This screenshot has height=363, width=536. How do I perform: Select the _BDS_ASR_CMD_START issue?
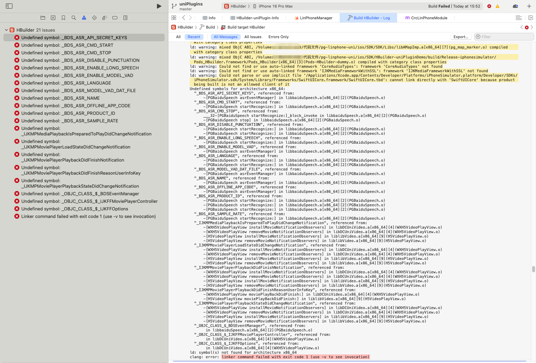tap(84, 45)
